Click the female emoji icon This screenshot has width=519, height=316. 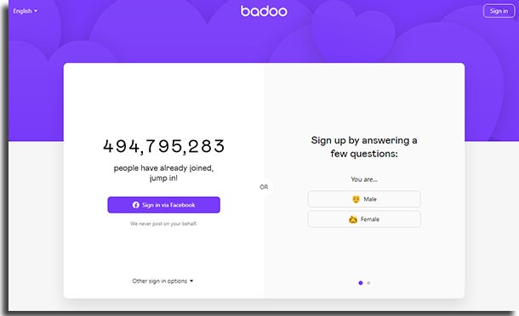click(353, 219)
